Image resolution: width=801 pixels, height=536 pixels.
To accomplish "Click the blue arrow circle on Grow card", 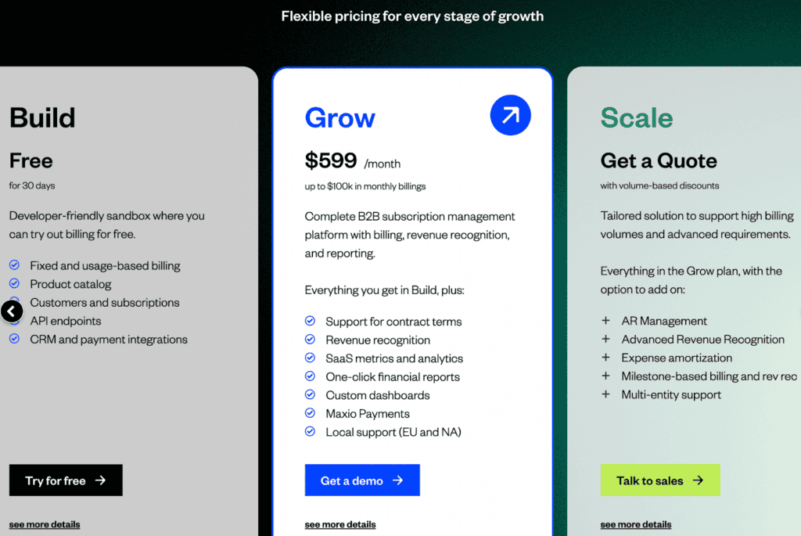I will (x=510, y=115).
